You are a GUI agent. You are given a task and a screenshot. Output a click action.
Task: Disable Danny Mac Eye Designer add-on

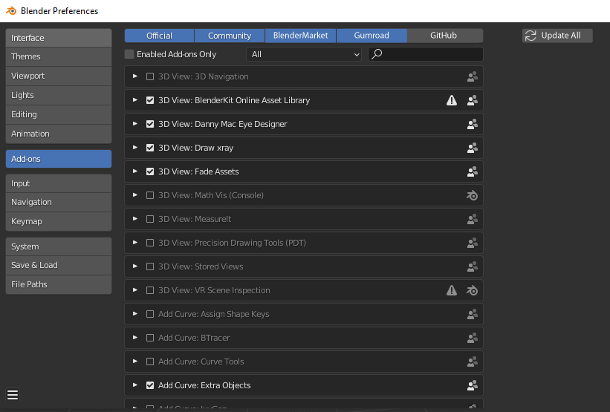150,124
